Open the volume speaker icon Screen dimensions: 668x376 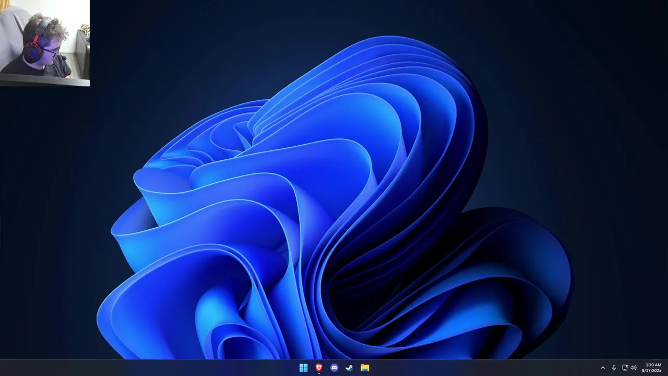(x=634, y=368)
